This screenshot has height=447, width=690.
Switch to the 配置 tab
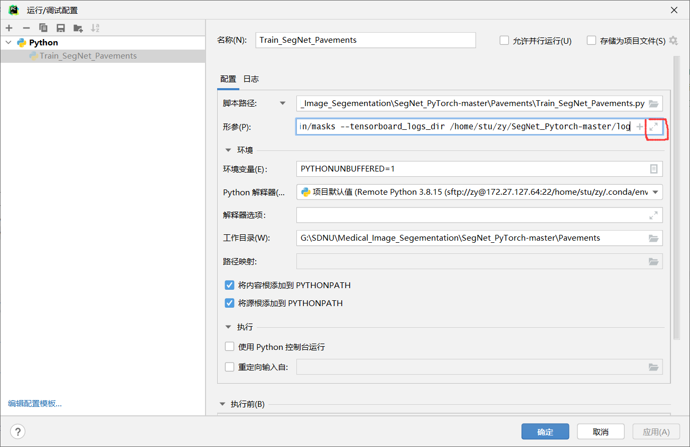coord(228,79)
